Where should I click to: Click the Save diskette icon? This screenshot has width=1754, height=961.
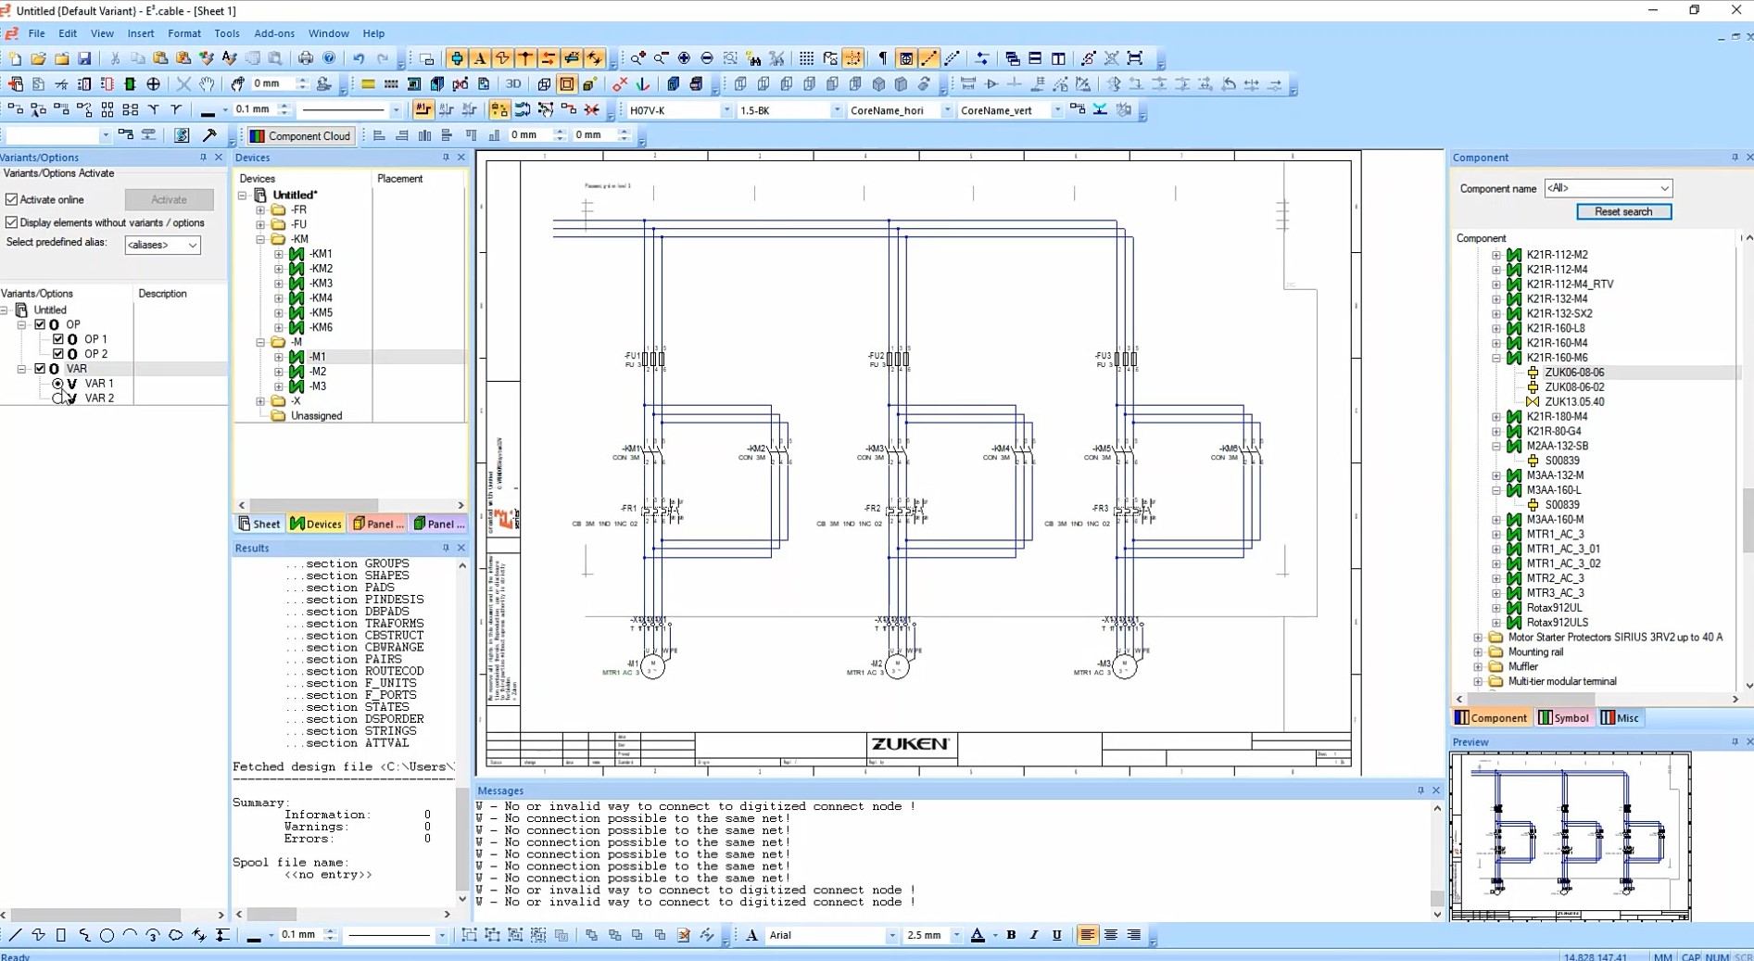(x=84, y=58)
